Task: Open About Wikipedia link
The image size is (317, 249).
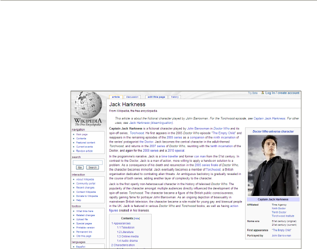Action: tap(85, 180)
